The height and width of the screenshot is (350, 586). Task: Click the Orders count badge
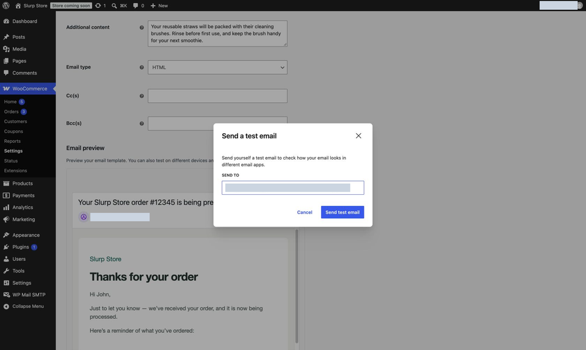(x=24, y=111)
